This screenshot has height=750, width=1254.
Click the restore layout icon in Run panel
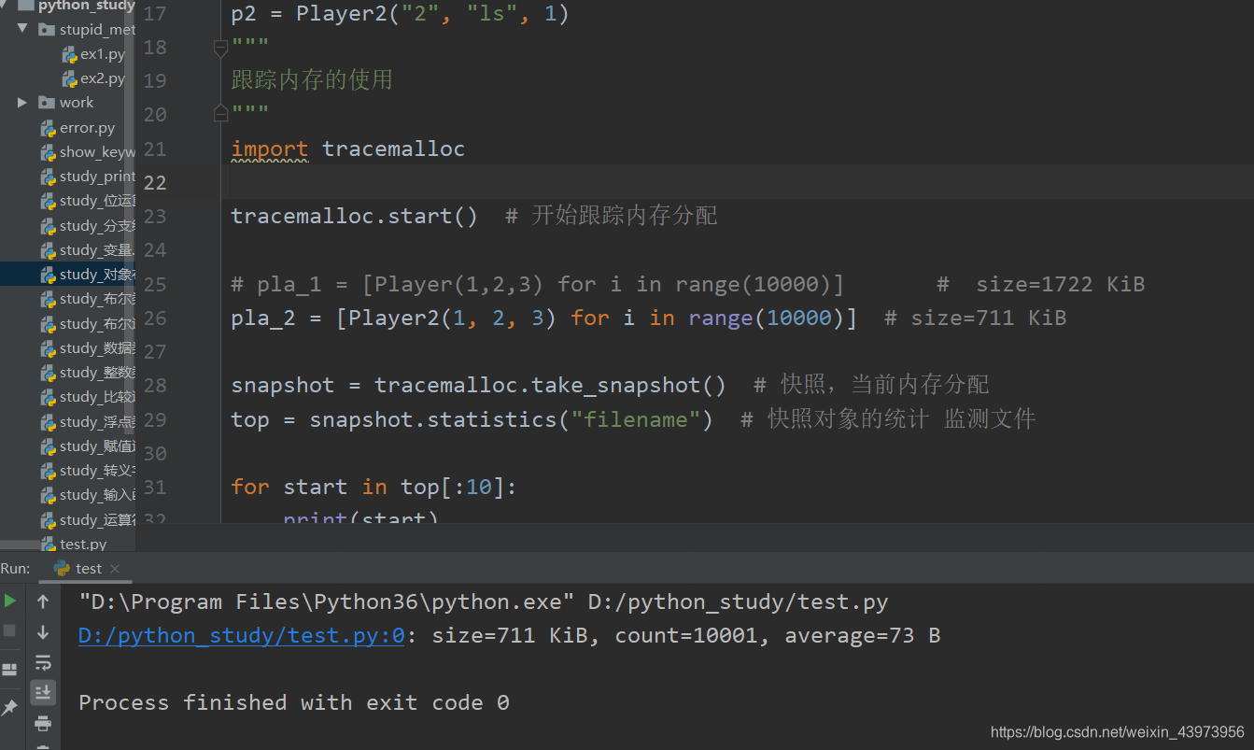point(10,669)
